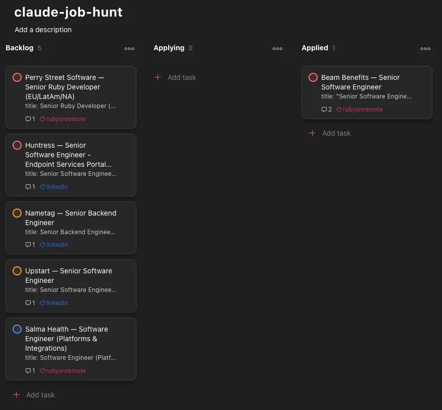Select the Applied section heading
The image size is (442, 410).
click(x=315, y=48)
